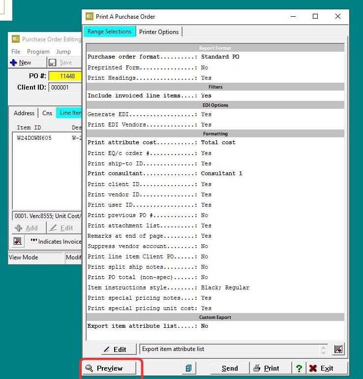Click Save in Purchase Order Editing toolbar
Image resolution: width=363 pixels, height=379 pixels.
click(x=64, y=63)
